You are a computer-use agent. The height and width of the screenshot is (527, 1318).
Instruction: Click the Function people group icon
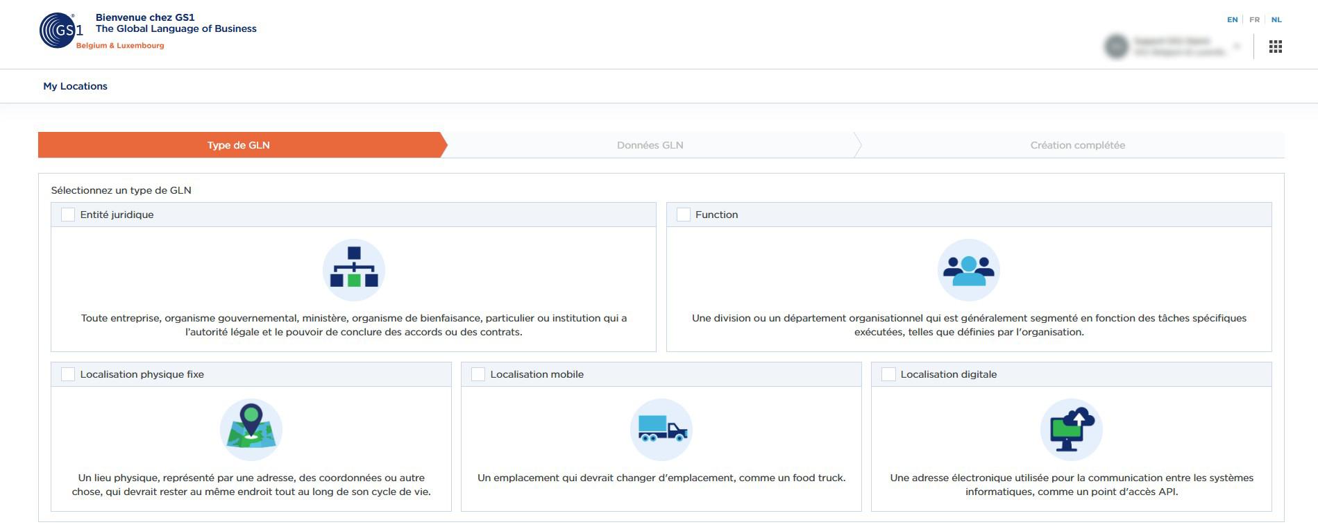968,270
